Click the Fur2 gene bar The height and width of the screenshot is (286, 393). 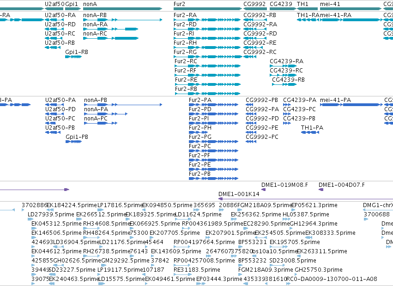(x=208, y=9)
